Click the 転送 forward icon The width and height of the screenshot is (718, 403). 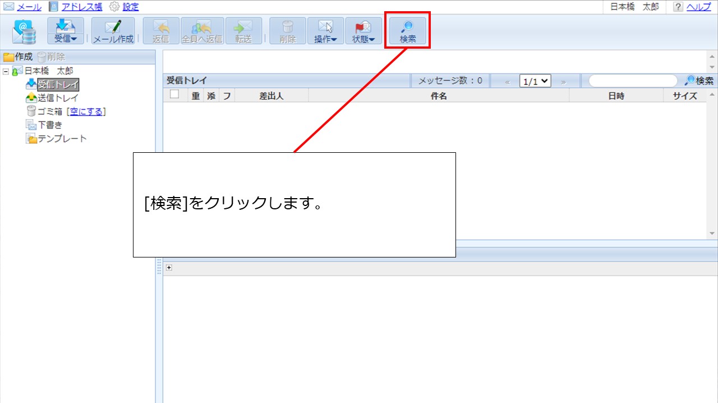[x=243, y=30]
